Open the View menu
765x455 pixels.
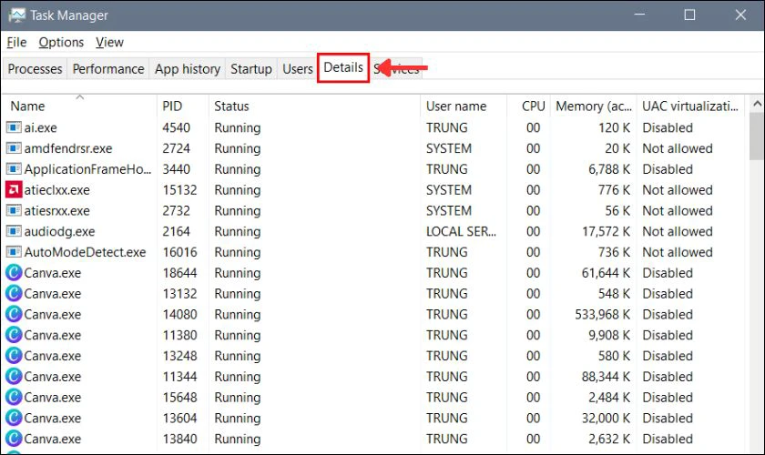coord(109,43)
